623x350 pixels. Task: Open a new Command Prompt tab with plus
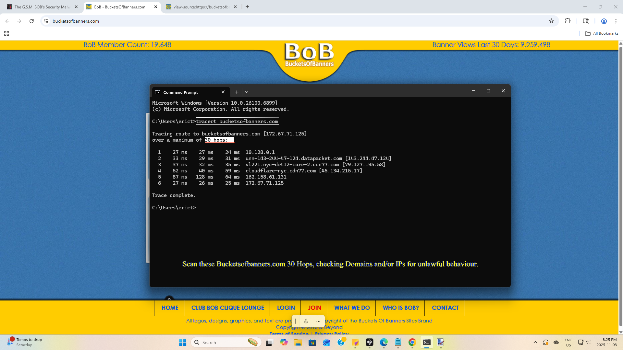237,92
